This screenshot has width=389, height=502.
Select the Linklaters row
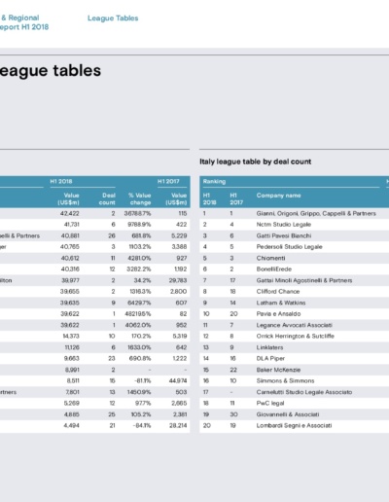(x=295, y=347)
